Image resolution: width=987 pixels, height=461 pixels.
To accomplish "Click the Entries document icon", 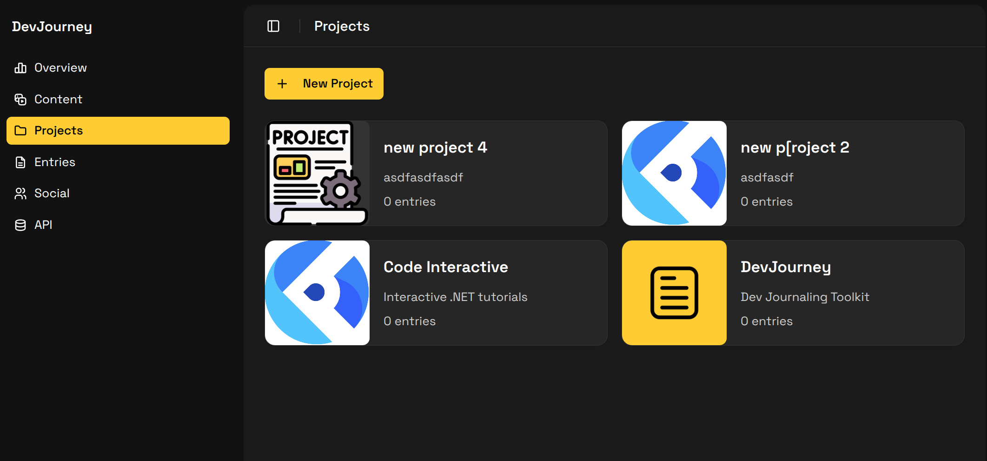I will pos(20,162).
